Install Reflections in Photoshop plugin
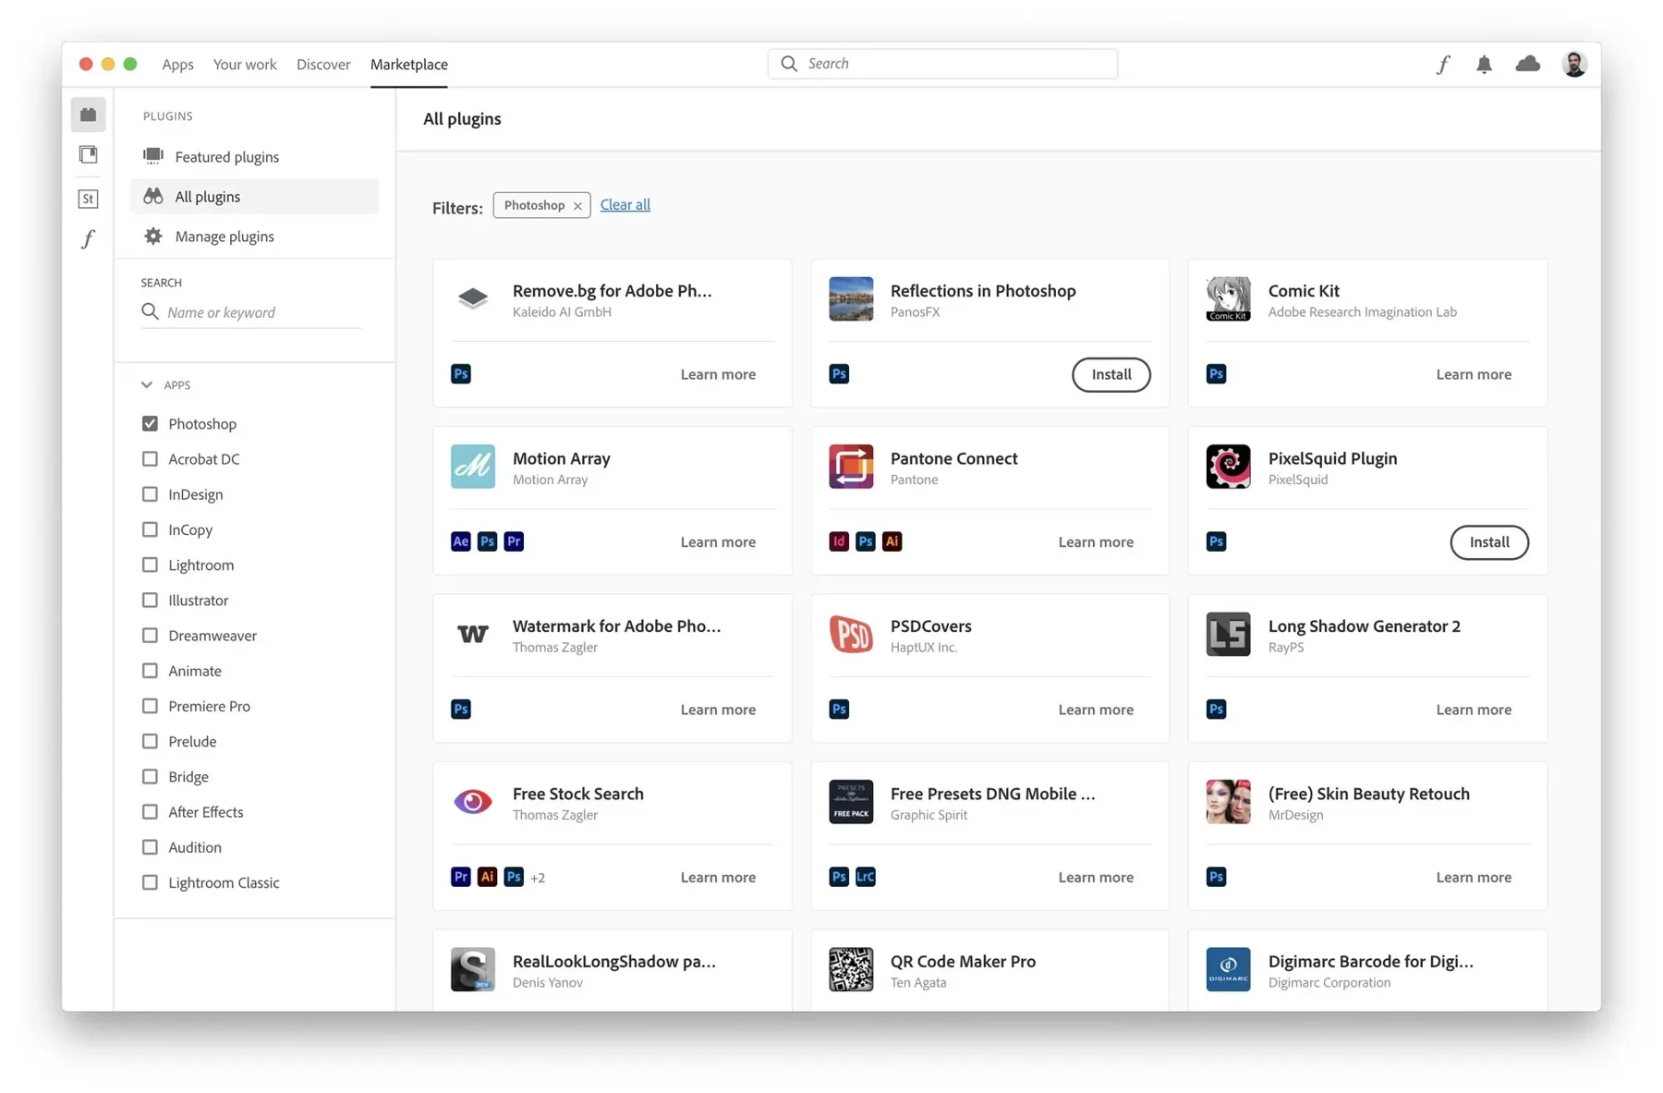1663x1093 pixels. [x=1111, y=374]
